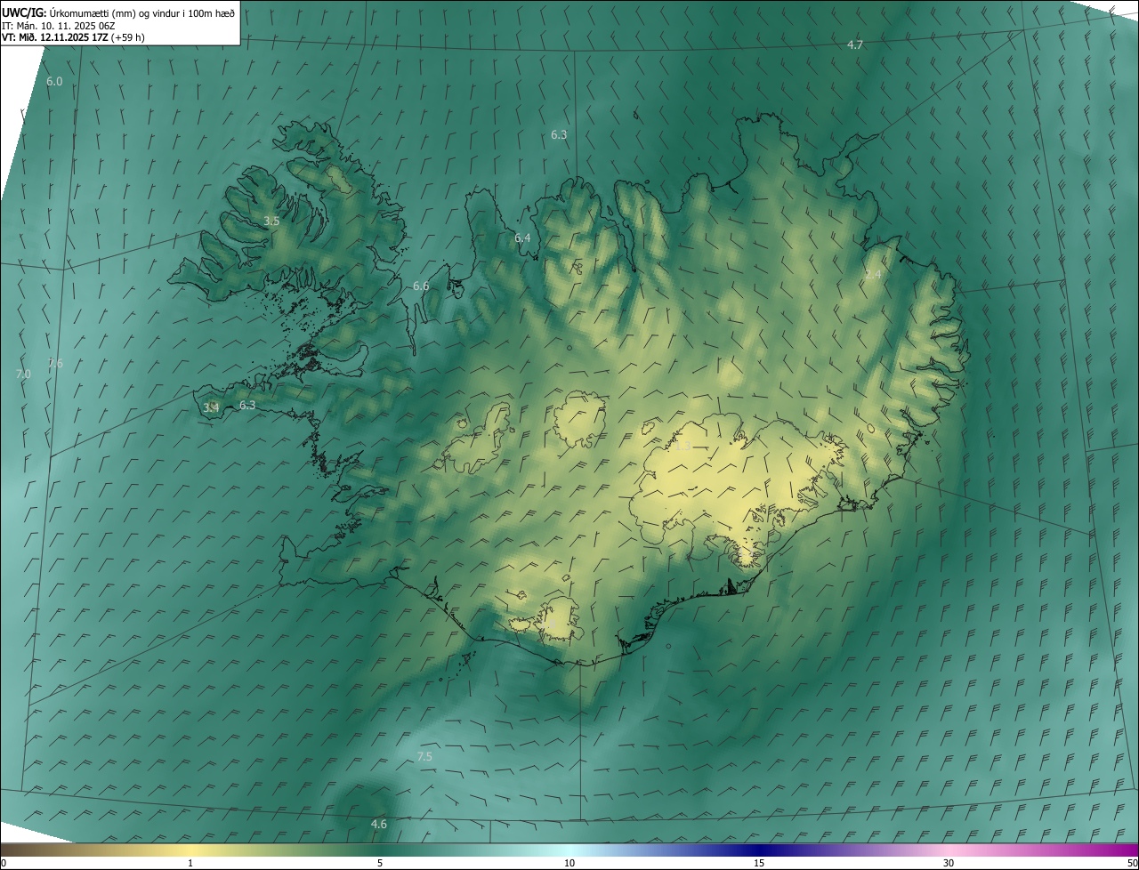Click the "6.0" value near the title box
Viewport: 1139px width, 870px height.
[x=54, y=81]
